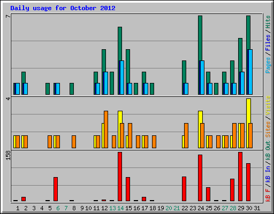Click the cyan Pages bar for day 14

click(x=121, y=78)
